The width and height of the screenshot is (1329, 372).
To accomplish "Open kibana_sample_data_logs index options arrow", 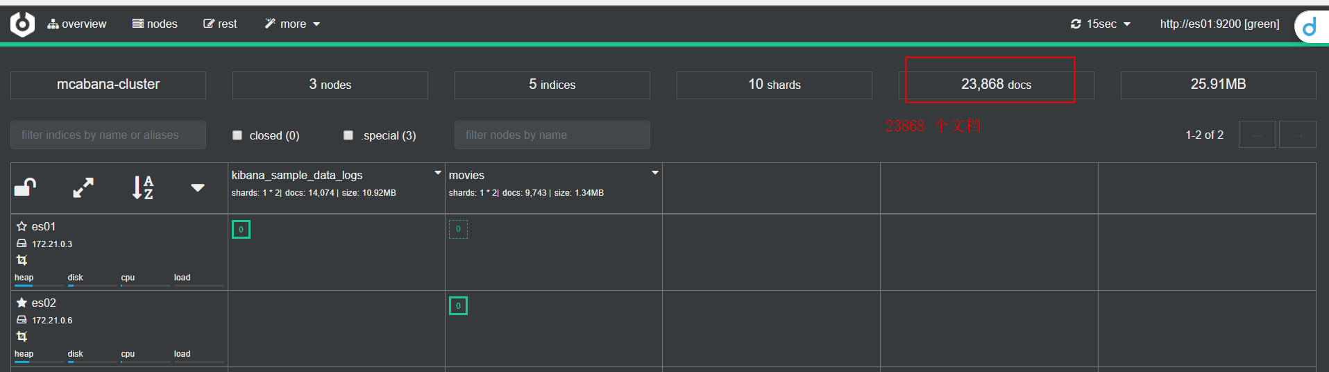I will (437, 173).
